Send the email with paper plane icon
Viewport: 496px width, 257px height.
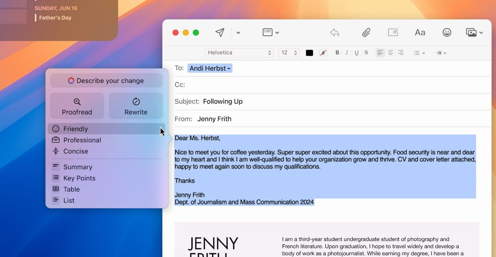click(x=220, y=32)
